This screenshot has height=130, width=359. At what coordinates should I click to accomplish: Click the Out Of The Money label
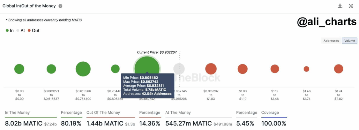pyautogui.click(x=103, y=112)
